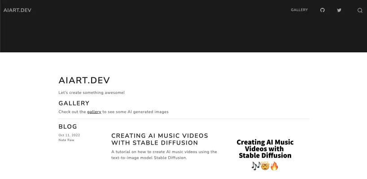Open the GitHub icon link
The width and height of the screenshot is (367, 179).
(322, 10)
